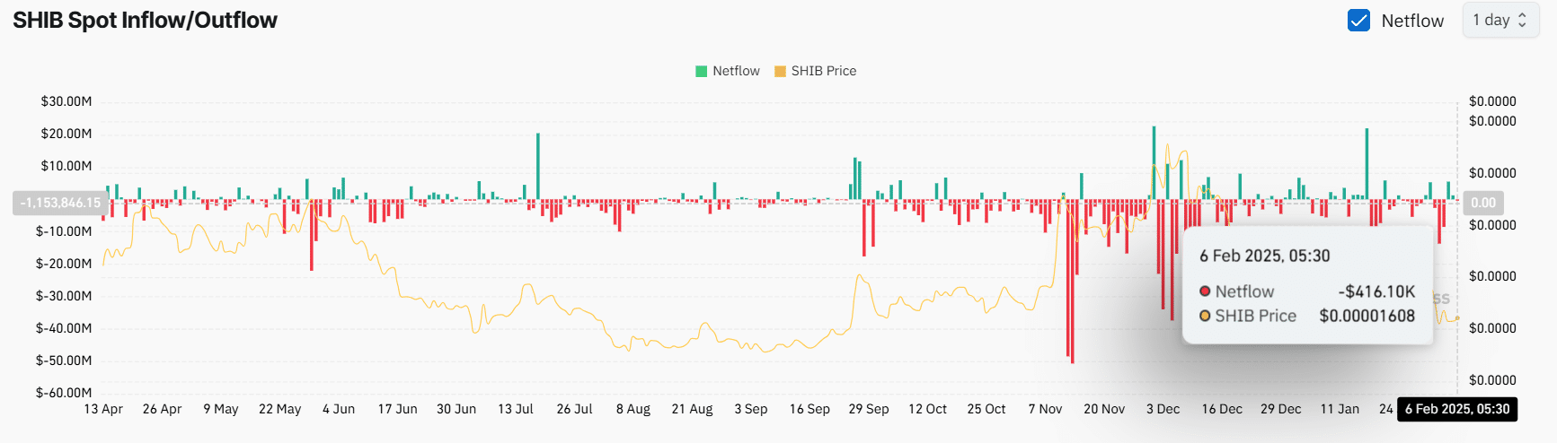Click the green Netflow legend swatch

tap(702, 71)
